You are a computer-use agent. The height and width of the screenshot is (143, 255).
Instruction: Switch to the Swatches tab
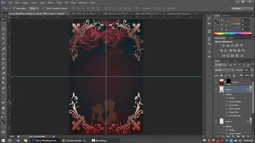tap(226, 15)
